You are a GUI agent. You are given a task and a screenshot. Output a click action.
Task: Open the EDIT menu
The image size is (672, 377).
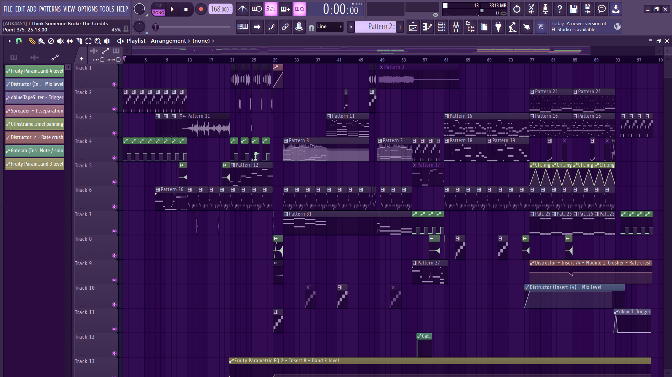coord(20,9)
